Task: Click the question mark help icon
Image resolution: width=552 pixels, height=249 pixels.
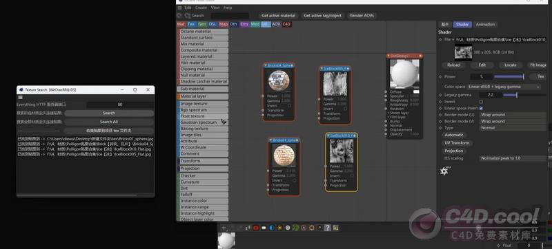Action: pos(328,228)
